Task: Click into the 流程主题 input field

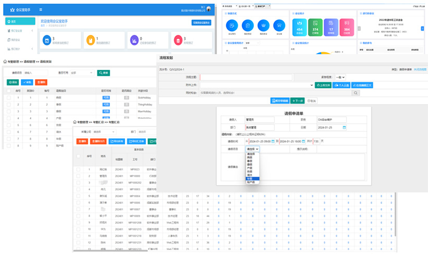Action: click(246, 78)
